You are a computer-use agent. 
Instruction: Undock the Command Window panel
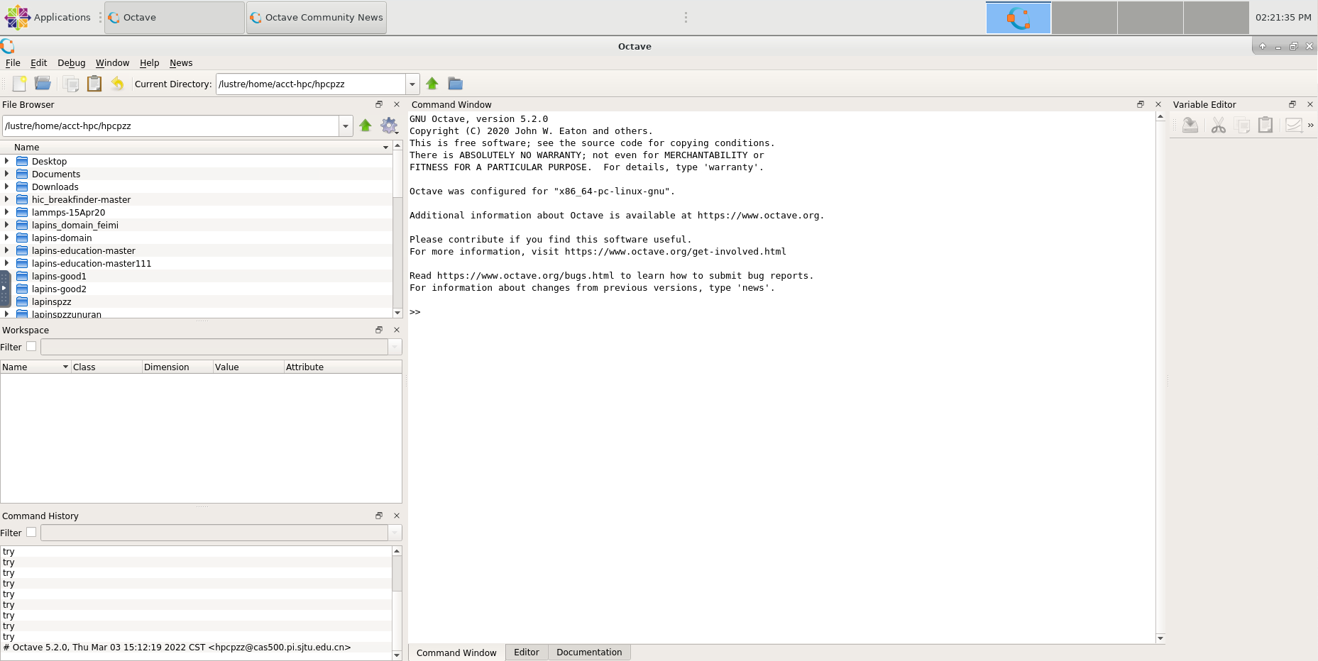tap(1141, 104)
